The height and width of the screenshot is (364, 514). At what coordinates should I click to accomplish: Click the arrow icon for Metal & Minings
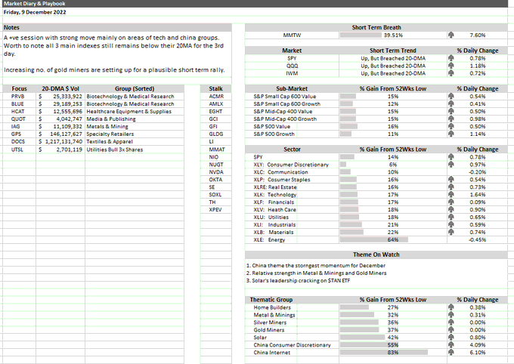(451, 314)
